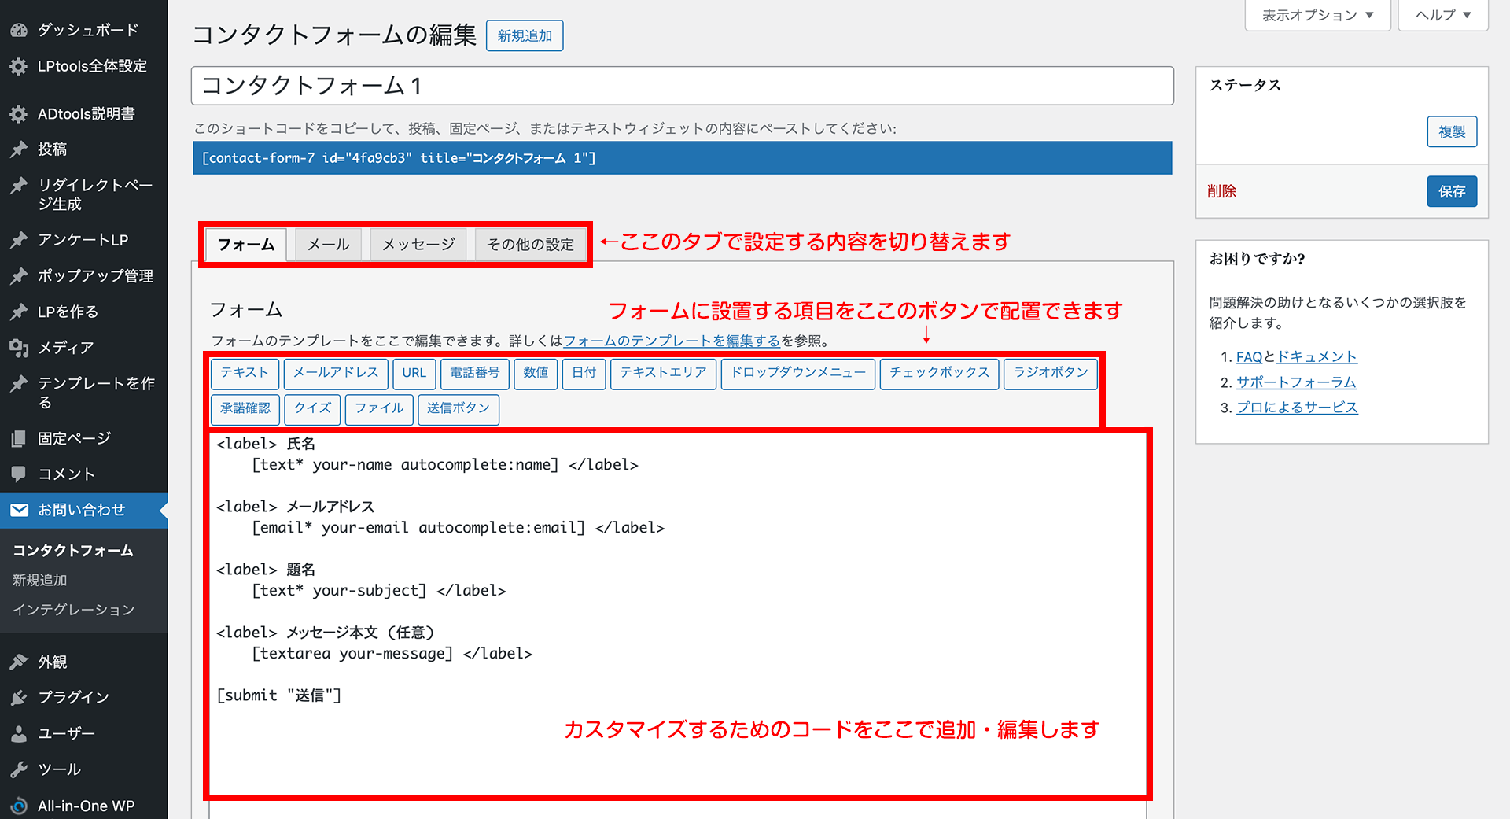Open ユーザー via the person icon
The image size is (1510, 819).
pyautogui.click(x=19, y=733)
